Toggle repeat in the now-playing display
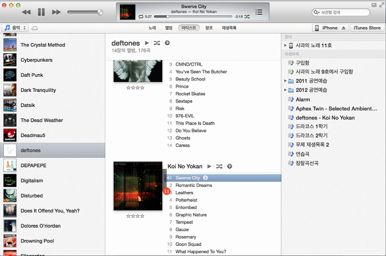Viewport: 386px width, 256px height. pyautogui.click(x=141, y=16)
